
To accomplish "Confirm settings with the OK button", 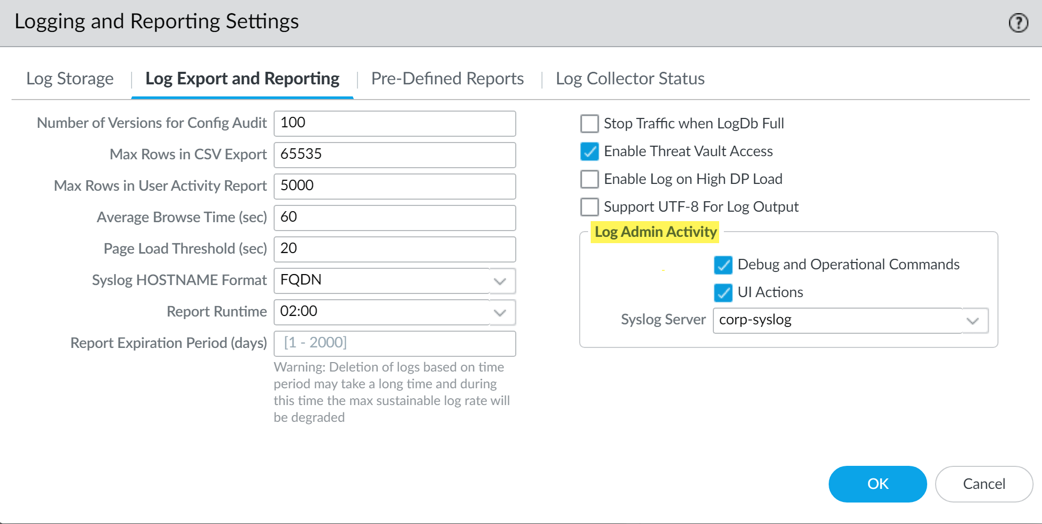I will (x=877, y=484).
